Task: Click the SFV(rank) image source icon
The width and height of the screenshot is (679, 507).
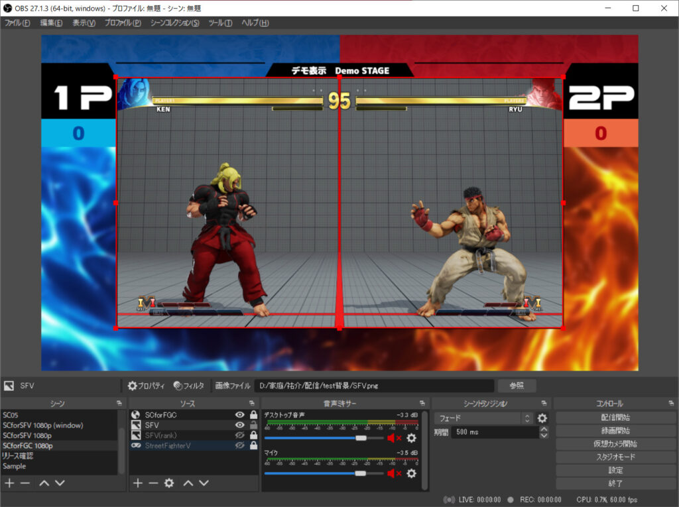Action: (x=136, y=435)
